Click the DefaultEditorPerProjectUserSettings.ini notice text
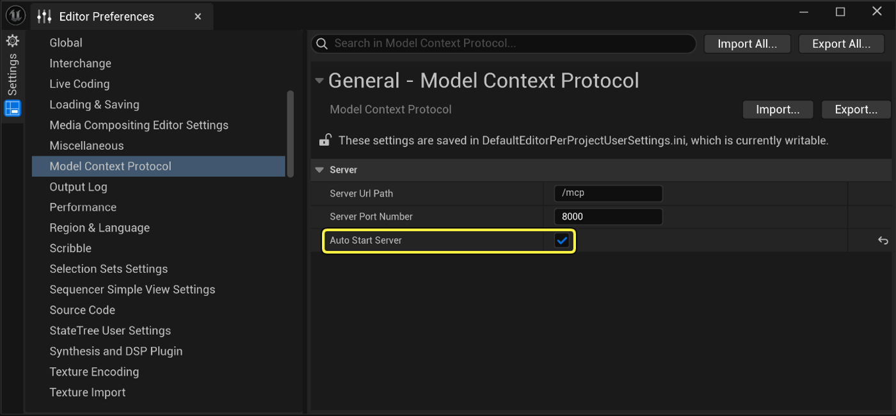Screen dimensions: 896x416 583,140
